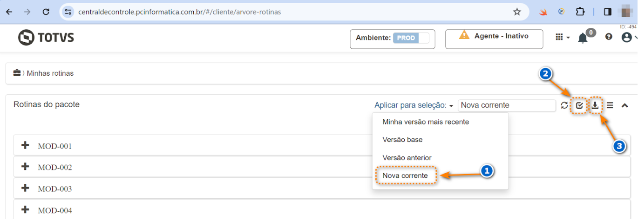Click the Agente - Inativo button

(x=494, y=38)
